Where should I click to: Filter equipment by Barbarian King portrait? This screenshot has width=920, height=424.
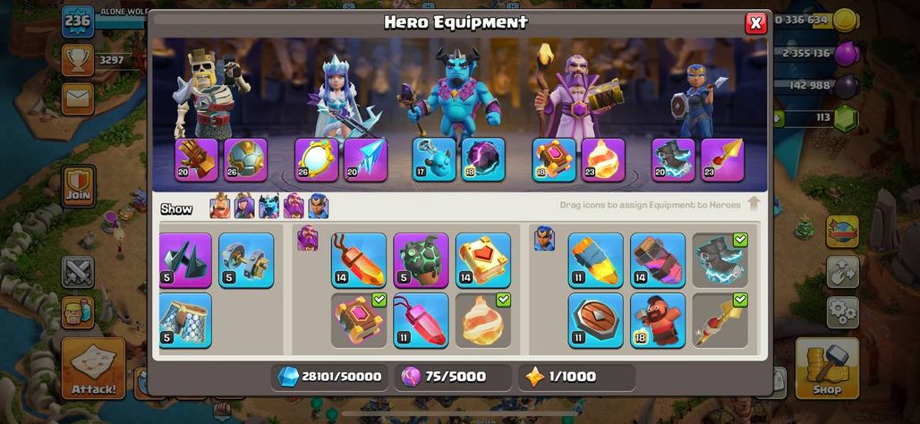pos(220,207)
